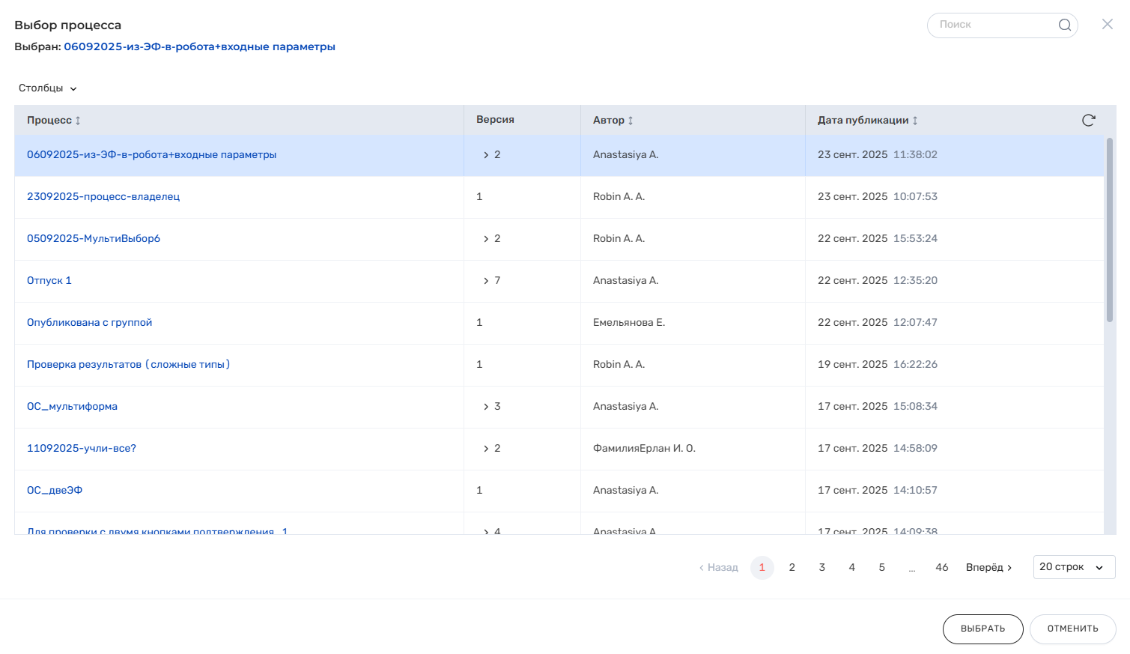This screenshot has width=1130, height=654.
Task: Go to page 2
Action: pos(792,568)
